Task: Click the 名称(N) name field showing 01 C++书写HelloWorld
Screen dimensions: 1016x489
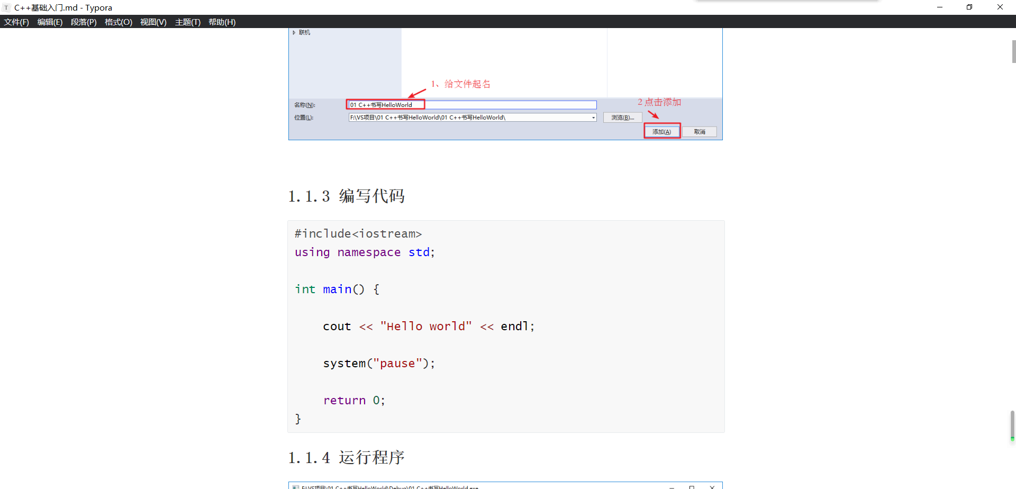Action: tap(385, 104)
